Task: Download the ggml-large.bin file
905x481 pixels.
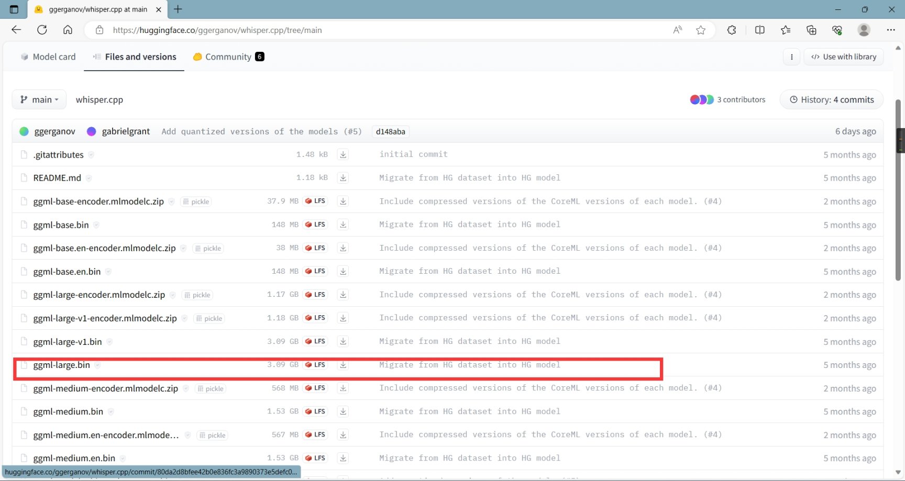Action: click(343, 365)
